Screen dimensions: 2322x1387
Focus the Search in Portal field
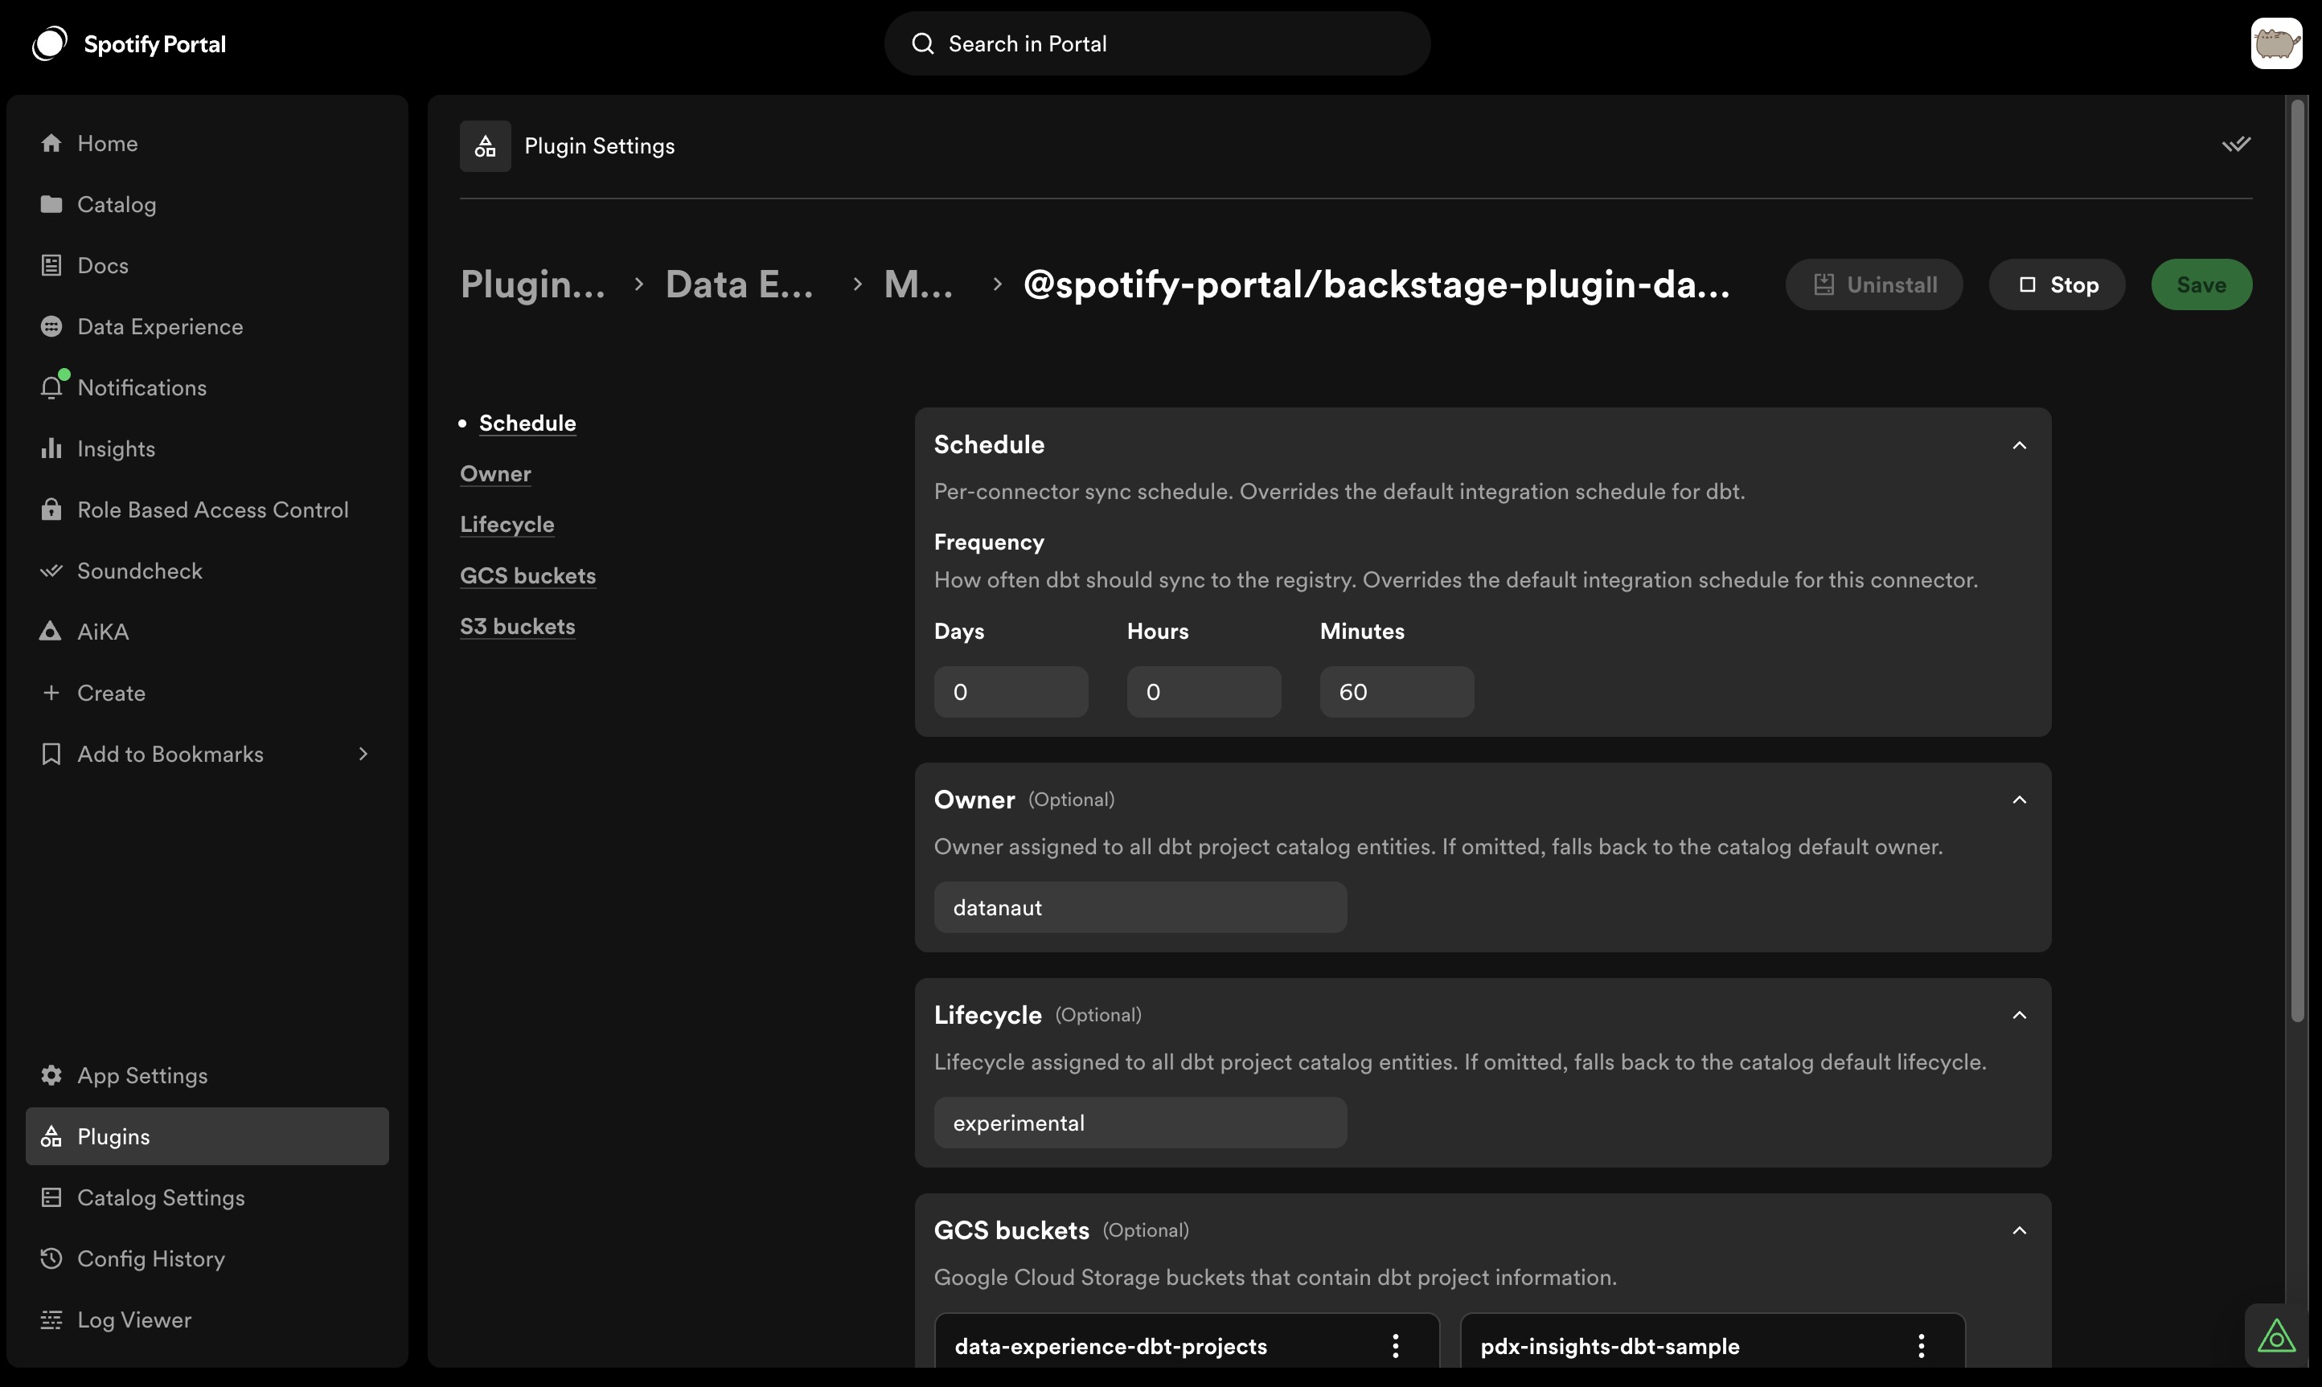pos(1158,44)
